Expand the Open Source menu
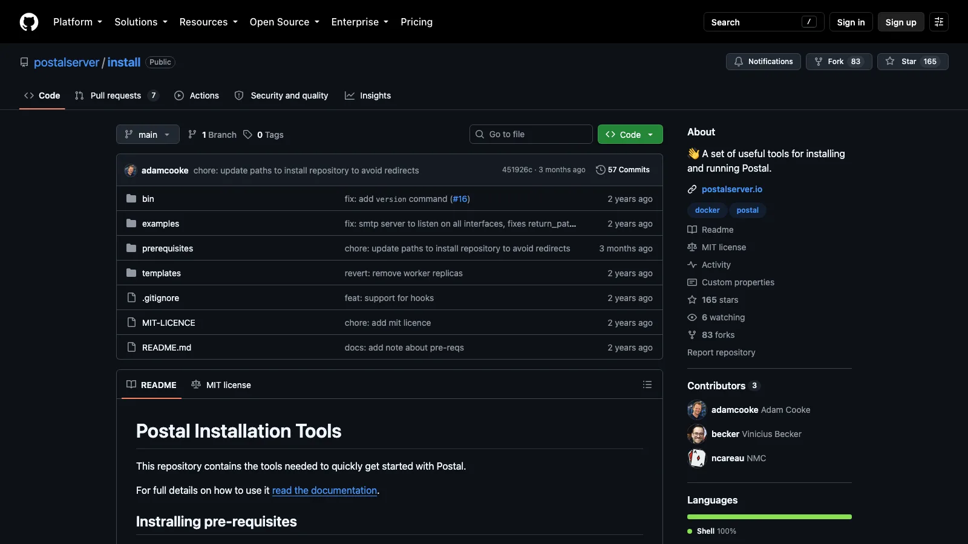Viewport: 968px width, 544px height. point(284,22)
